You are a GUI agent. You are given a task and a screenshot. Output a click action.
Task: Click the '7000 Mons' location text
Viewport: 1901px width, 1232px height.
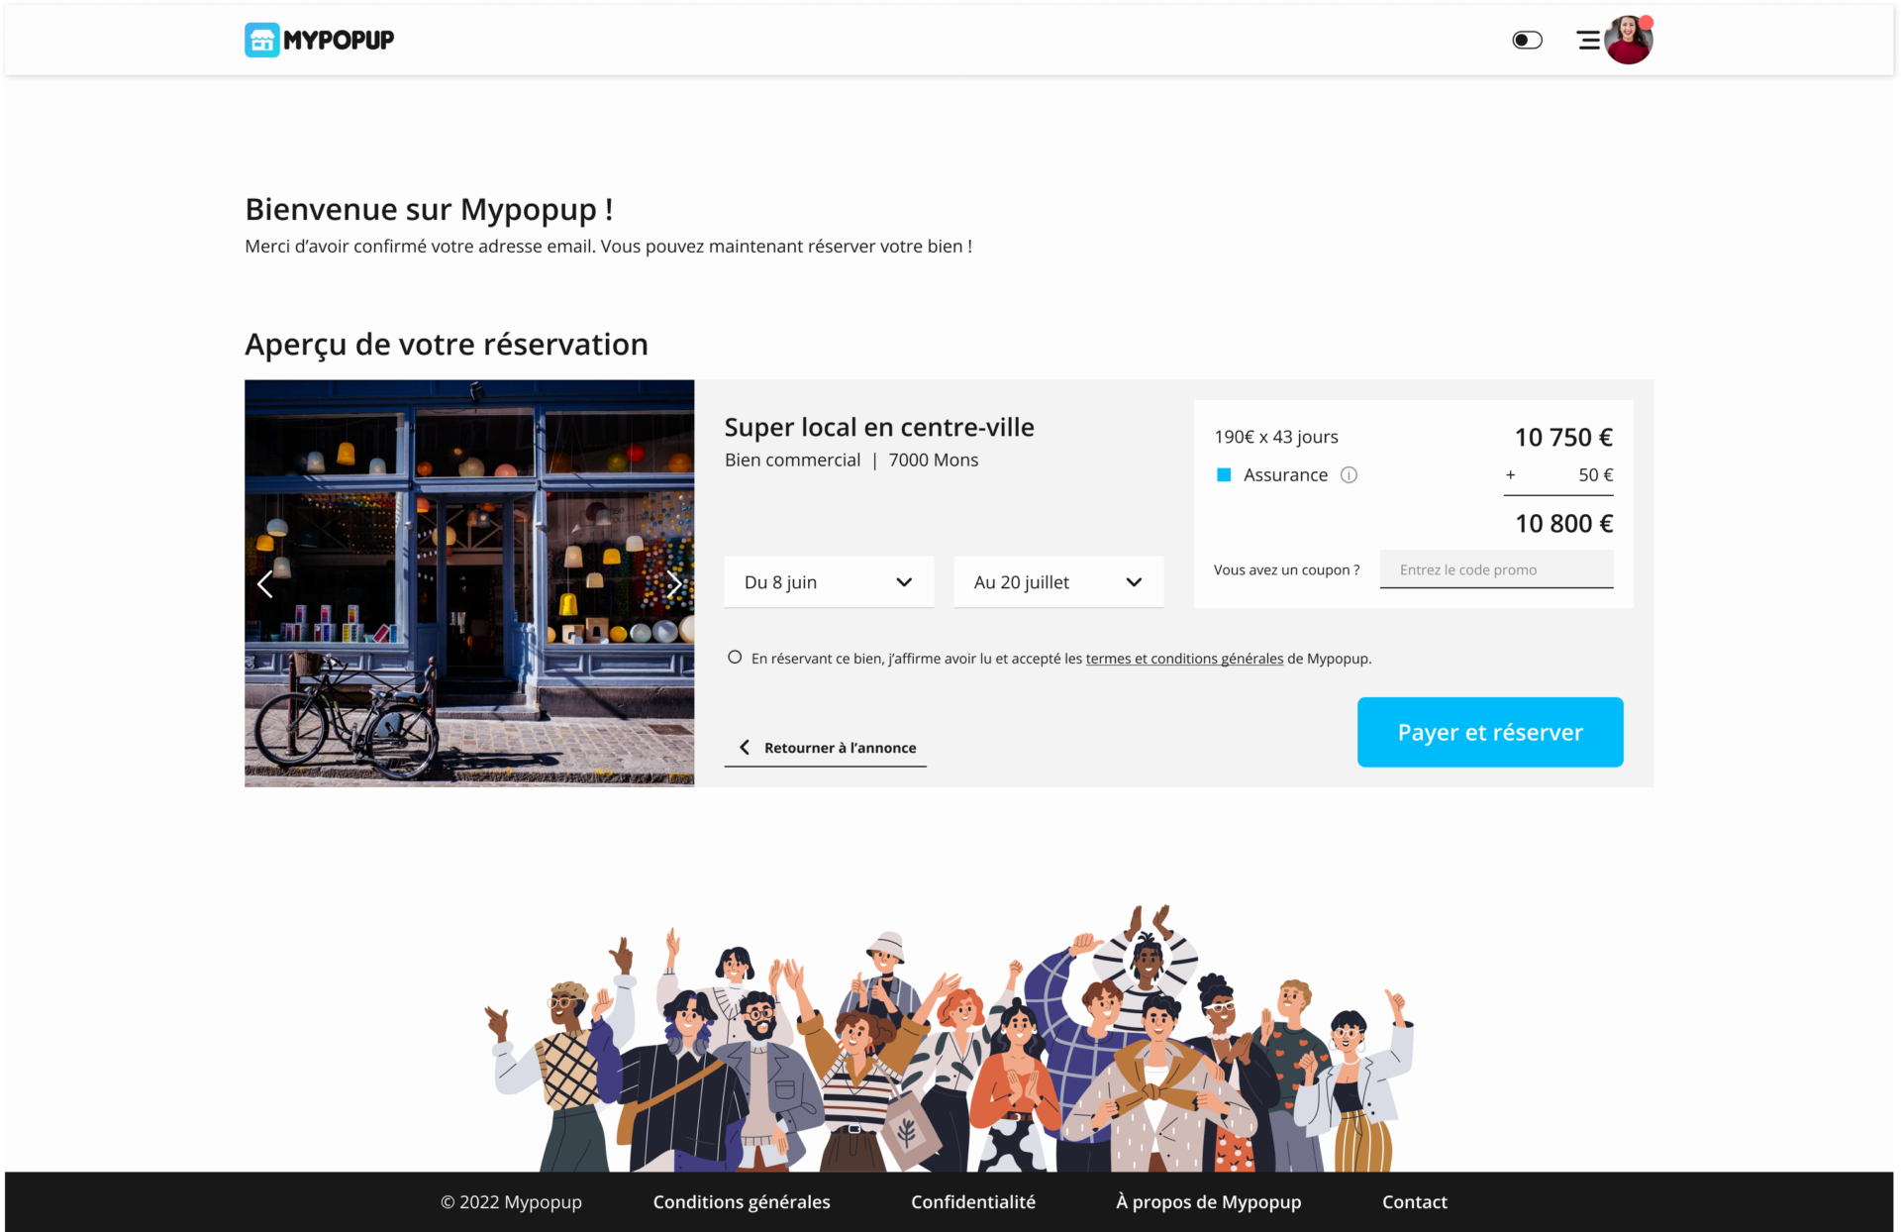point(934,460)
